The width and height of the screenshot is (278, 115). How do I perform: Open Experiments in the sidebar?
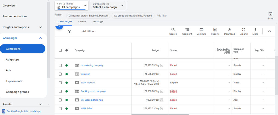click(x=14, y=81)
